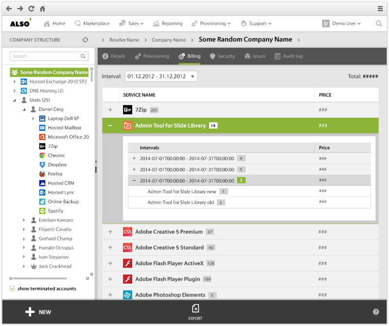Expand the Esteban Kamaro user node
This screenshot has width=389, height=326.
point(24,220)
